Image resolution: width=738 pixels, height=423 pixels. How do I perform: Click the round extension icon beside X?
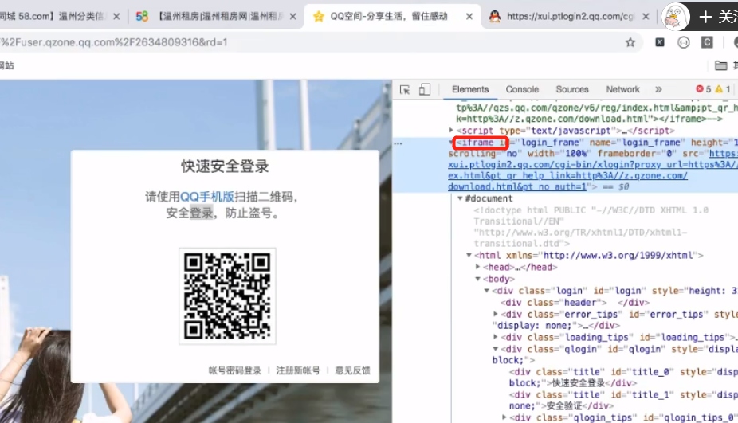683,43
